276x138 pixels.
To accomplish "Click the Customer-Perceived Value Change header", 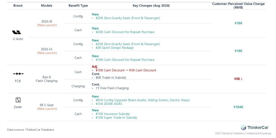I will tap(238, 6).
